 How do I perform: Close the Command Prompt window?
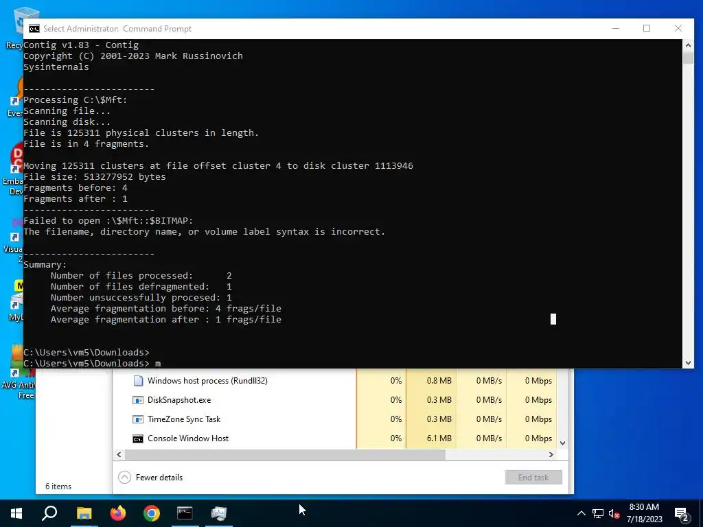pos(678,28)
